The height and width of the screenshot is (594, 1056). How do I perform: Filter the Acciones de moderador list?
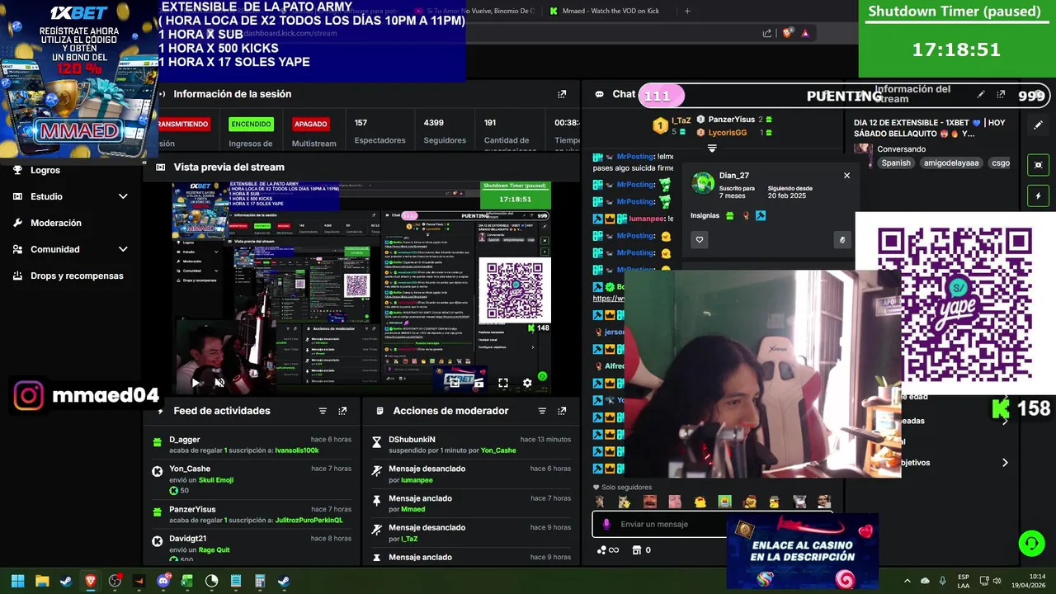542,411
